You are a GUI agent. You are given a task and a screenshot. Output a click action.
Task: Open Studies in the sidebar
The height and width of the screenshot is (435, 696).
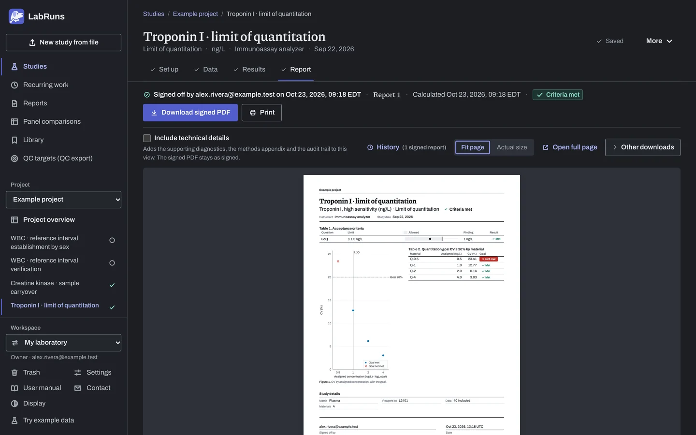pyautogui.click(x=64, y=67)
